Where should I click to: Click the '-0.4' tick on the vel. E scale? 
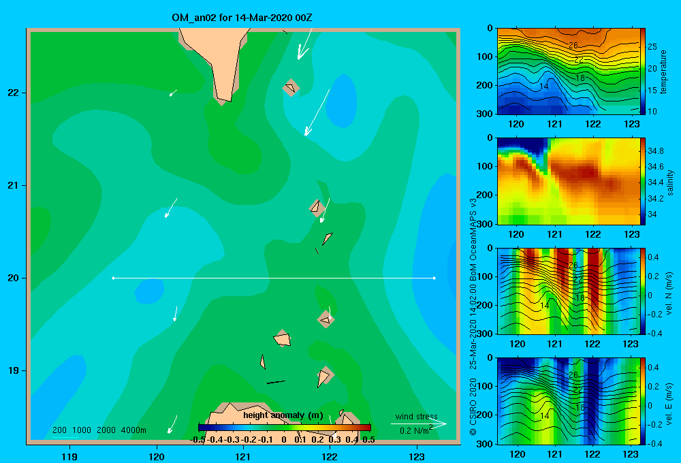pos(655,443)
